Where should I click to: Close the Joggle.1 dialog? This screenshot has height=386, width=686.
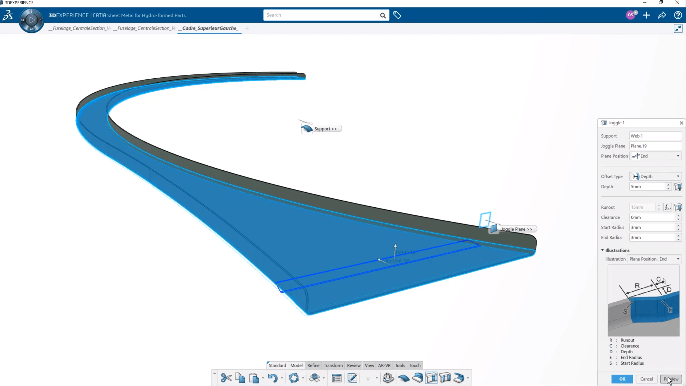pyautogui.click(x=681, y=123)
